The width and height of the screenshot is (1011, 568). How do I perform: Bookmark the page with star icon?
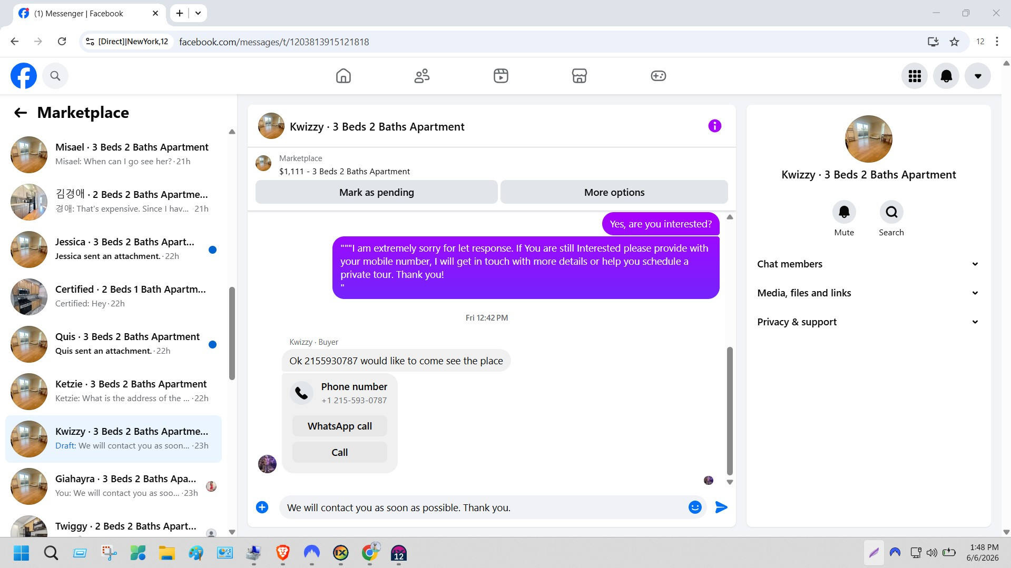pyautogui.click(x=954, y=42)
